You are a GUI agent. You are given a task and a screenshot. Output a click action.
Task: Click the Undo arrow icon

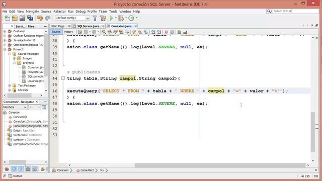pos(40,18)
